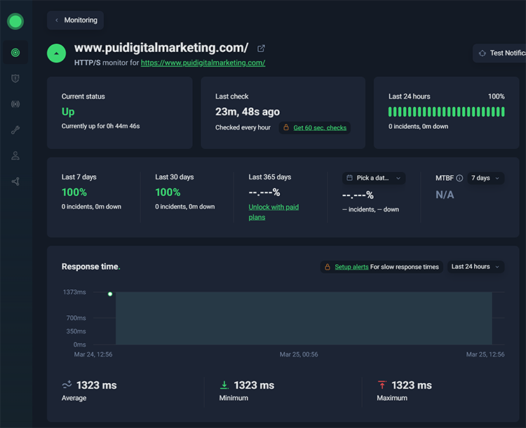Click the Last 24 hours uptime bar
Viewport: 526px width, 428px height.
coord(446,112)
